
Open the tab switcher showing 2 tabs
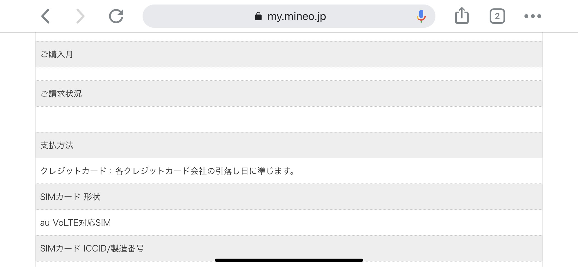pyautogui.click(x=497, y=16)
